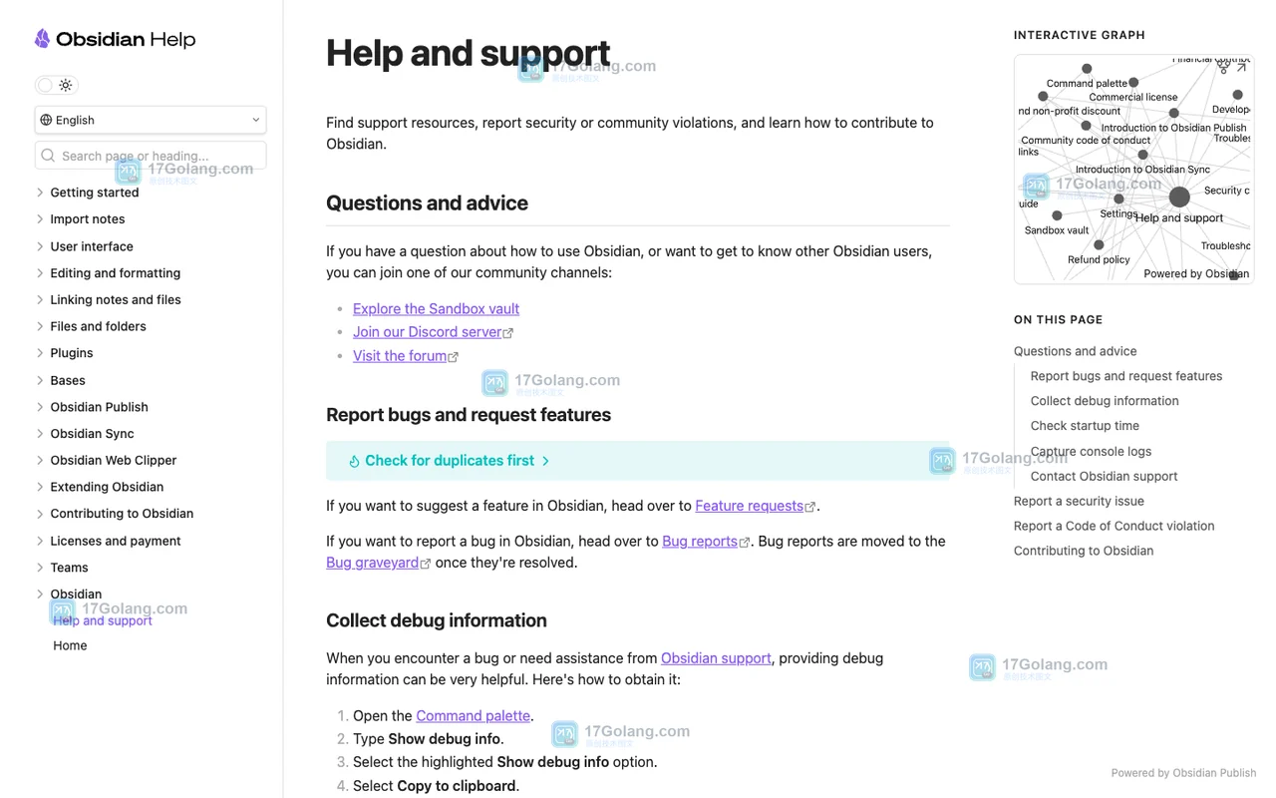Toggle the light/dark theme switch
1276x798 pixels.
pos(57,85)
